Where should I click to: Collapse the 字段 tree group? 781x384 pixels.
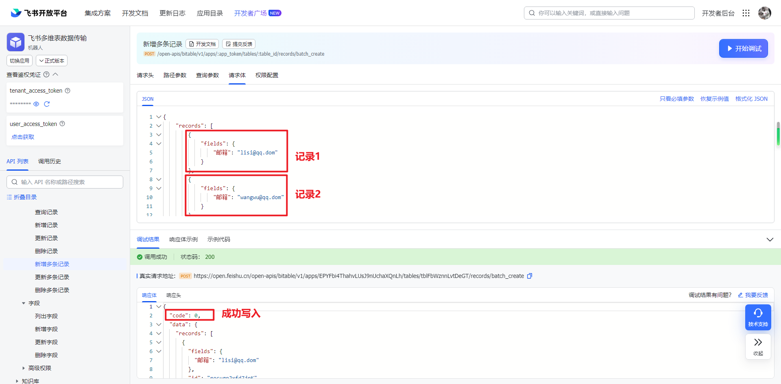click(24, 303)
